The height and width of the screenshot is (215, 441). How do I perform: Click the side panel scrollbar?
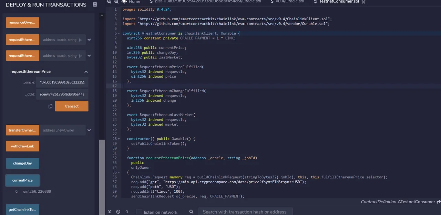coord(102,177)
